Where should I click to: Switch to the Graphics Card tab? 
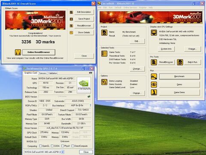point(30,73)
